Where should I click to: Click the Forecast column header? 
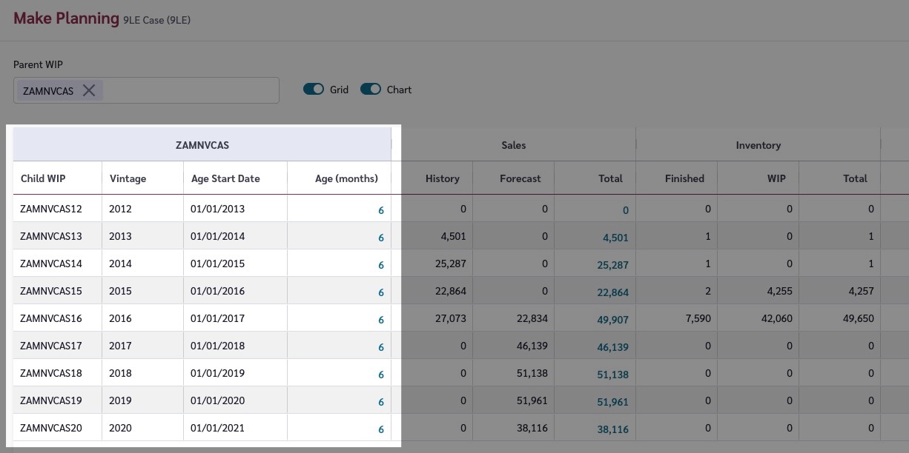(520, 178)
